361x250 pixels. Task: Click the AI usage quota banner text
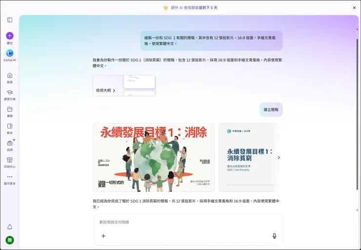point(194,8)
